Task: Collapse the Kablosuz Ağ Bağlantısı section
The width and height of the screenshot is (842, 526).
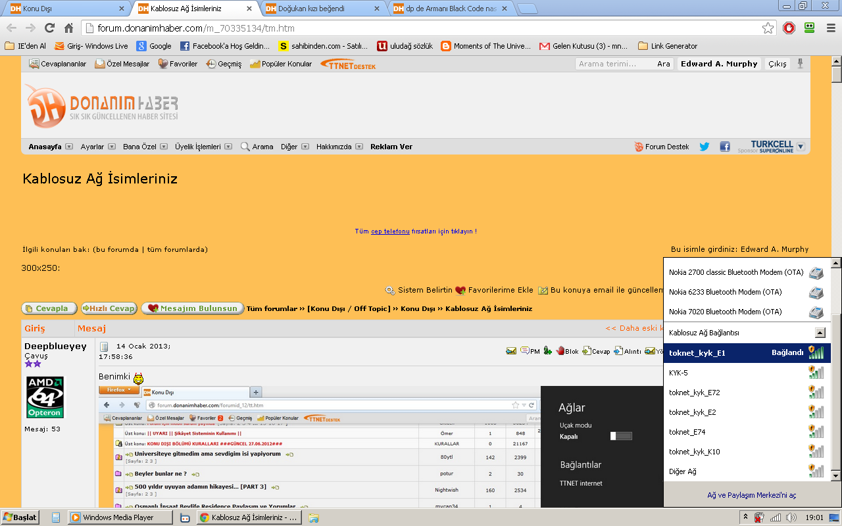Action: pos(820,333)
